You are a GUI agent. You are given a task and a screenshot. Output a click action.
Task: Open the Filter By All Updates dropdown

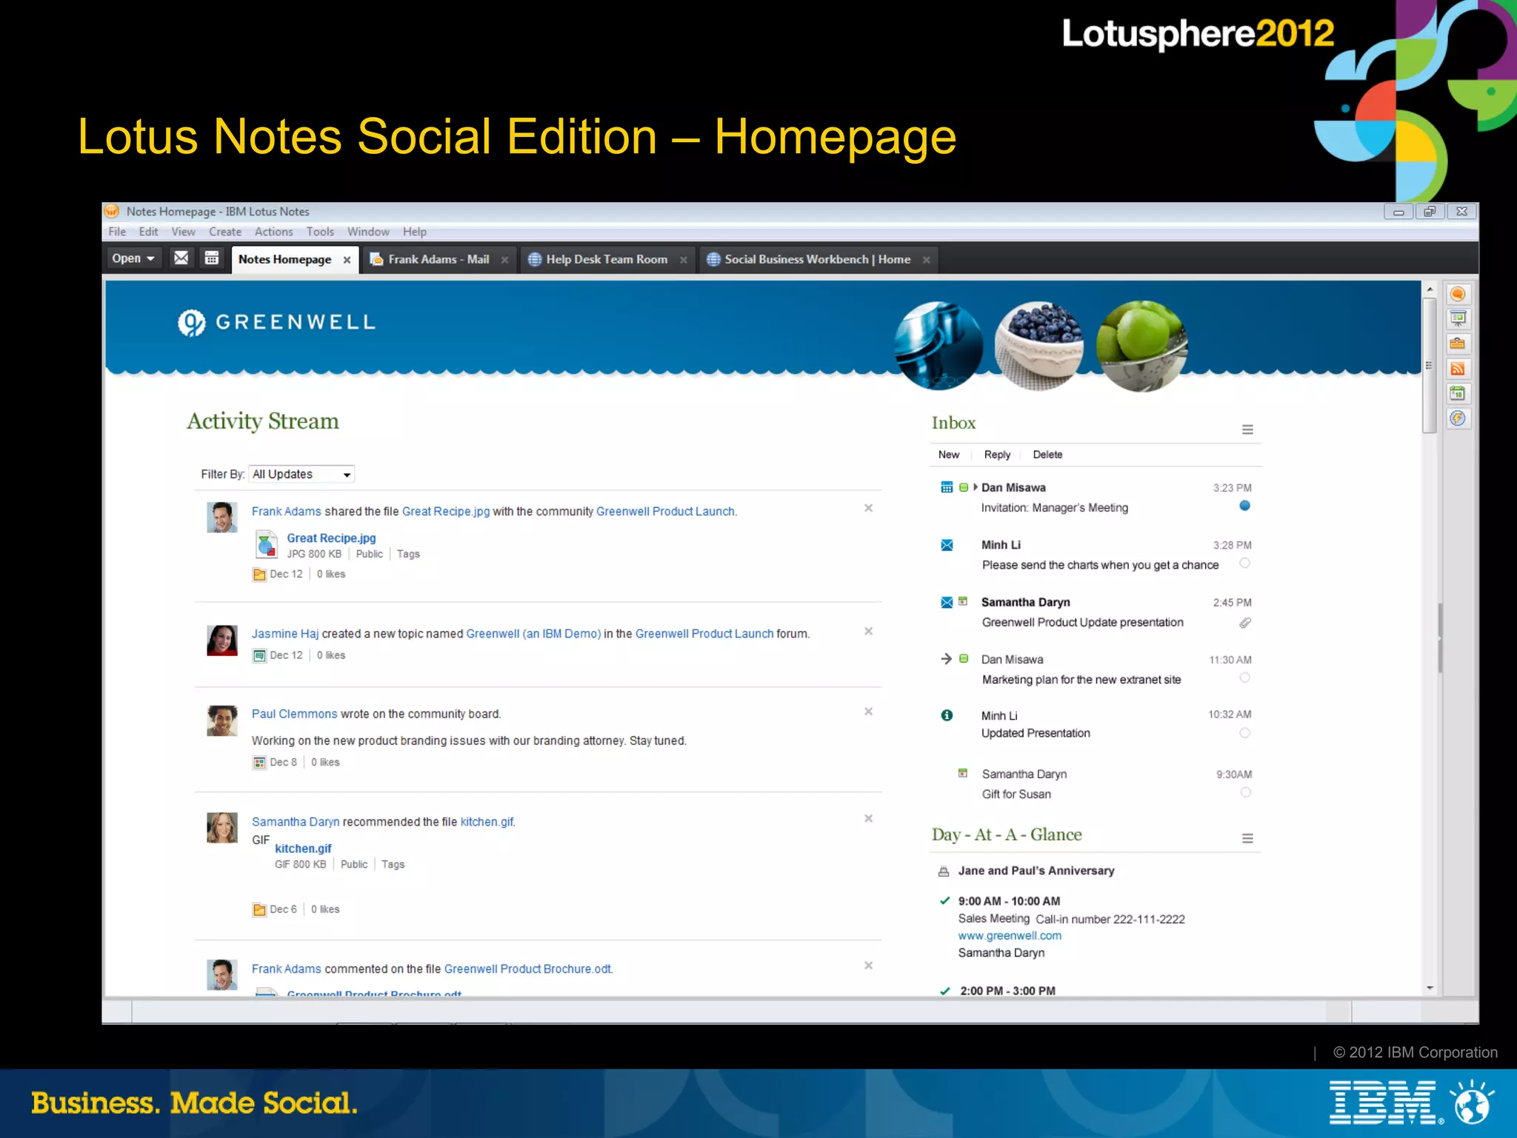301,474
